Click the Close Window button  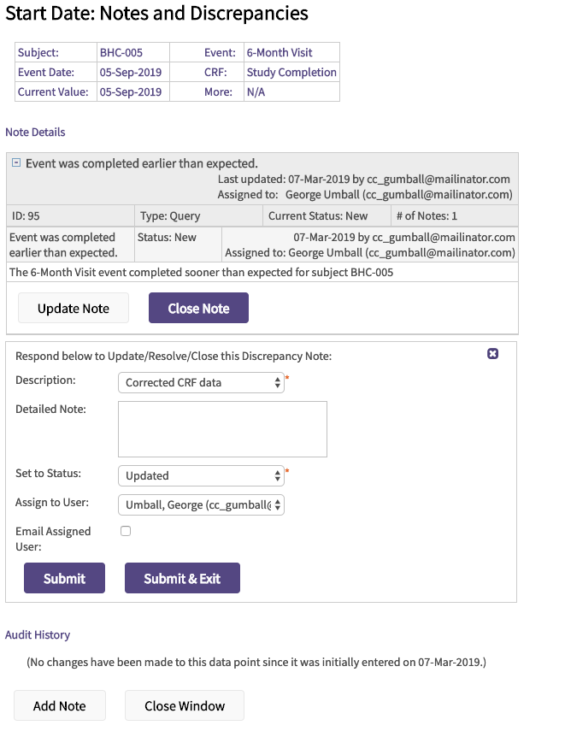(185, 705)
